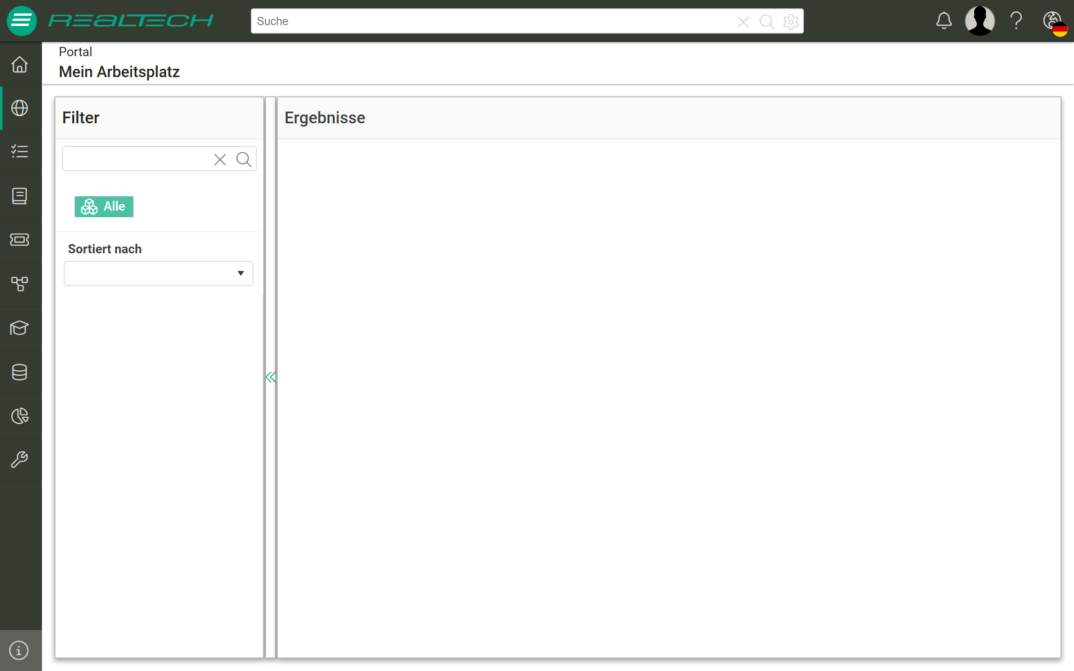Clear the Filter search field
1074x671 pixels.
(x=220, y=159)
